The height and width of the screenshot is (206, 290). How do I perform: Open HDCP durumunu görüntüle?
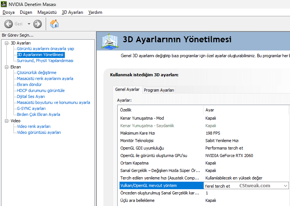pyautogui.click(x=41, y=90)
